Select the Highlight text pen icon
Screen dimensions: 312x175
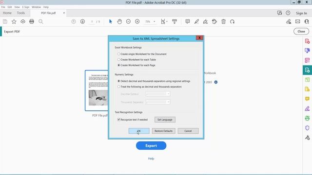click(196, 21)
